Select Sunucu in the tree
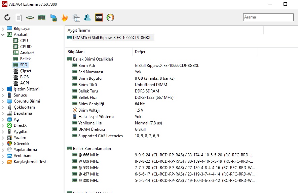Viewport: 298px width, 193px height. pyautogui.click(x=20, y=95)
